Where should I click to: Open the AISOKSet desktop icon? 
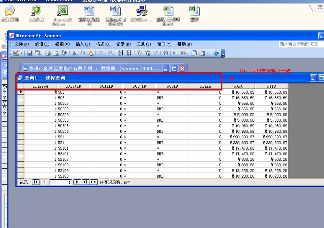pyautogui.click(x=141, y=13)
